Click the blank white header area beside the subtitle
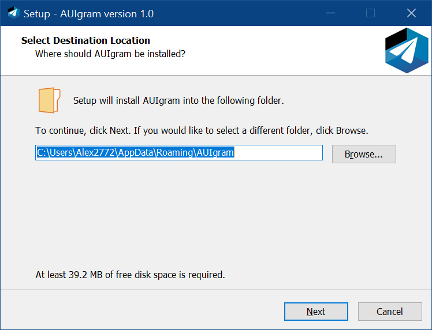Screen dimensions: 432x330 coord(277,52)
